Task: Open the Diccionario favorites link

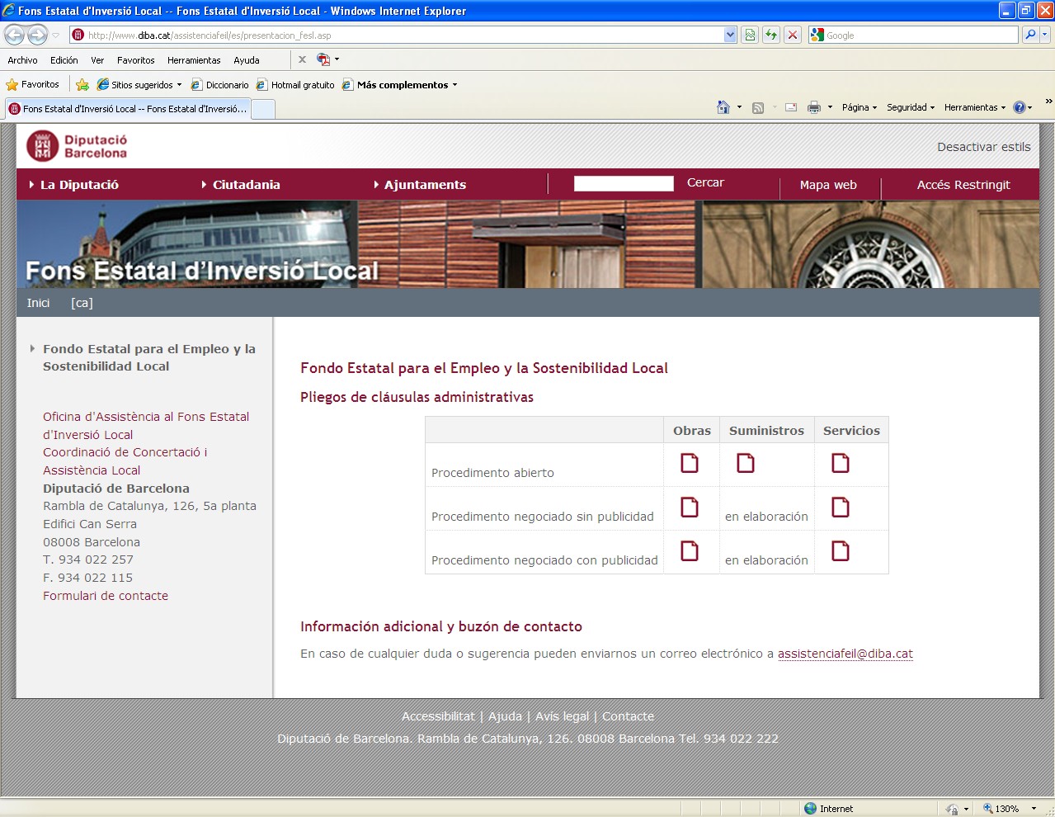Action: pos(219,84)
